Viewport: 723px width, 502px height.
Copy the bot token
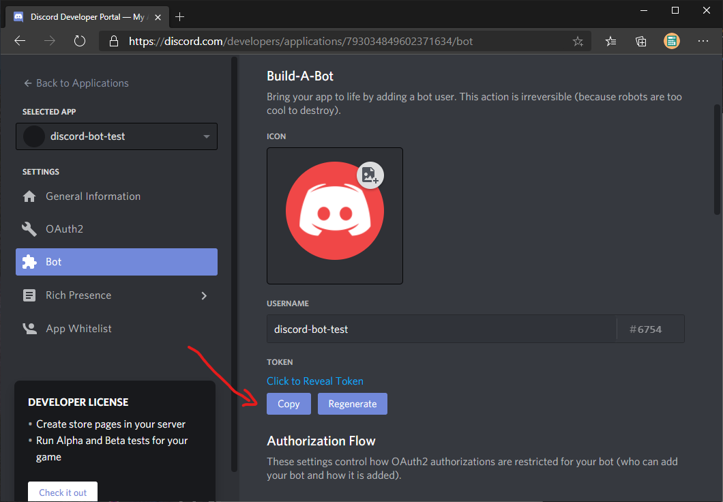click(289, 404)
